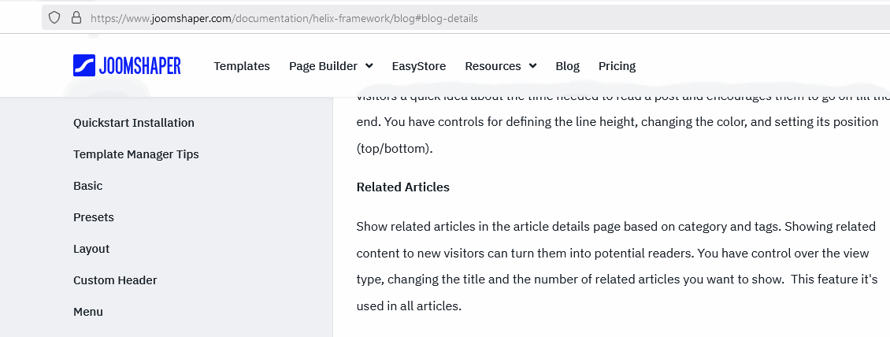Select Template Manager Tips in sidebar
This screenshot has width=890, height=337.
coord(136,154)
